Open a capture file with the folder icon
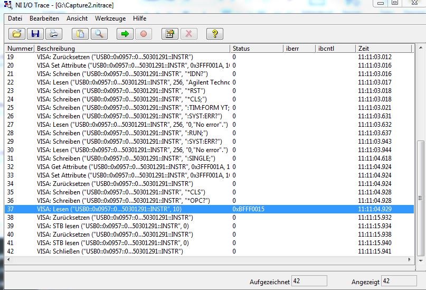 click(17, 34)
